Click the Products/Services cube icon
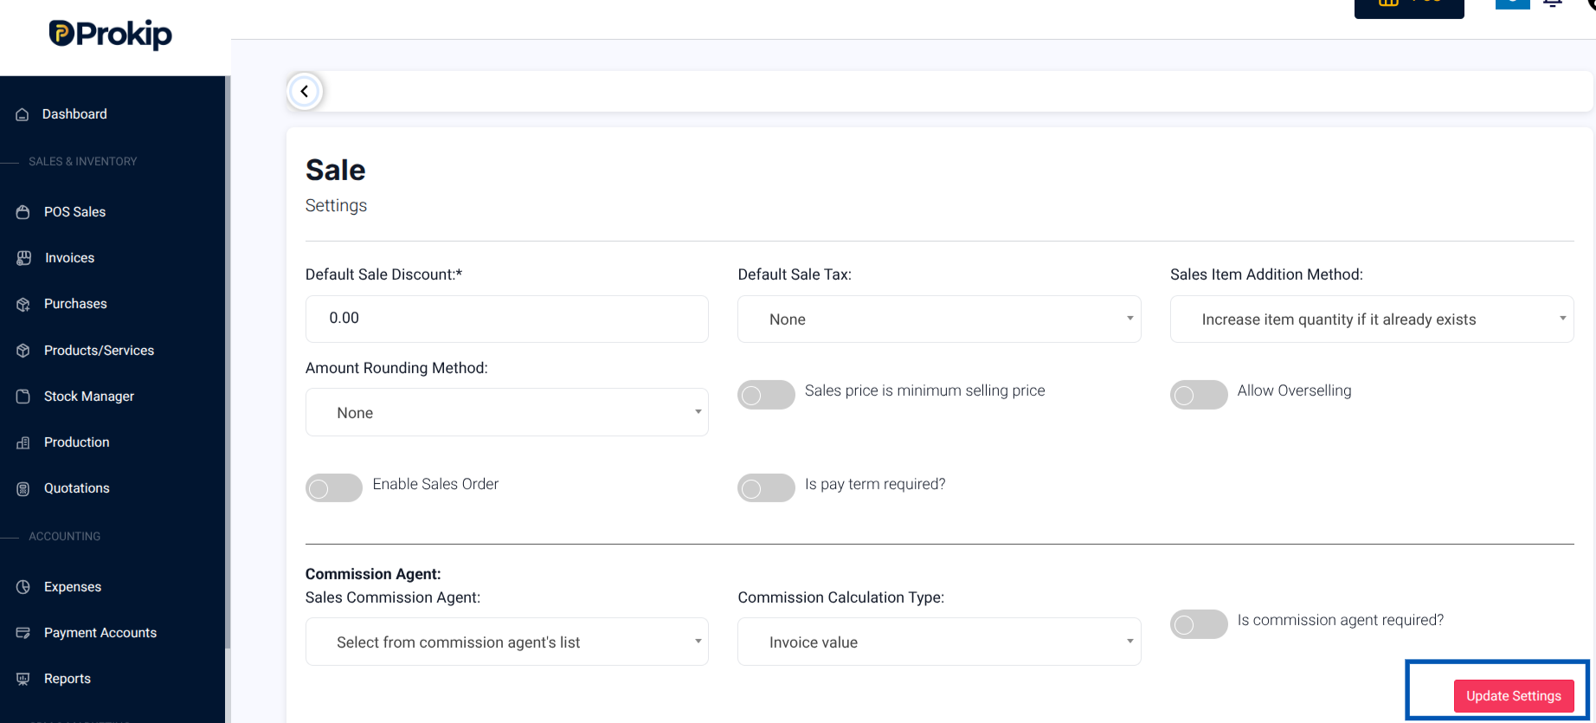 tap(23, 351)
